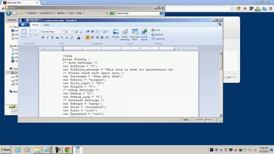Click the zoom slider handle
This screenshot has height=154, width=274.
coord(205,120)
